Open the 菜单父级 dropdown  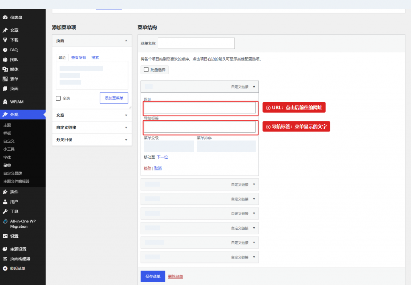(x=169, y=146)
